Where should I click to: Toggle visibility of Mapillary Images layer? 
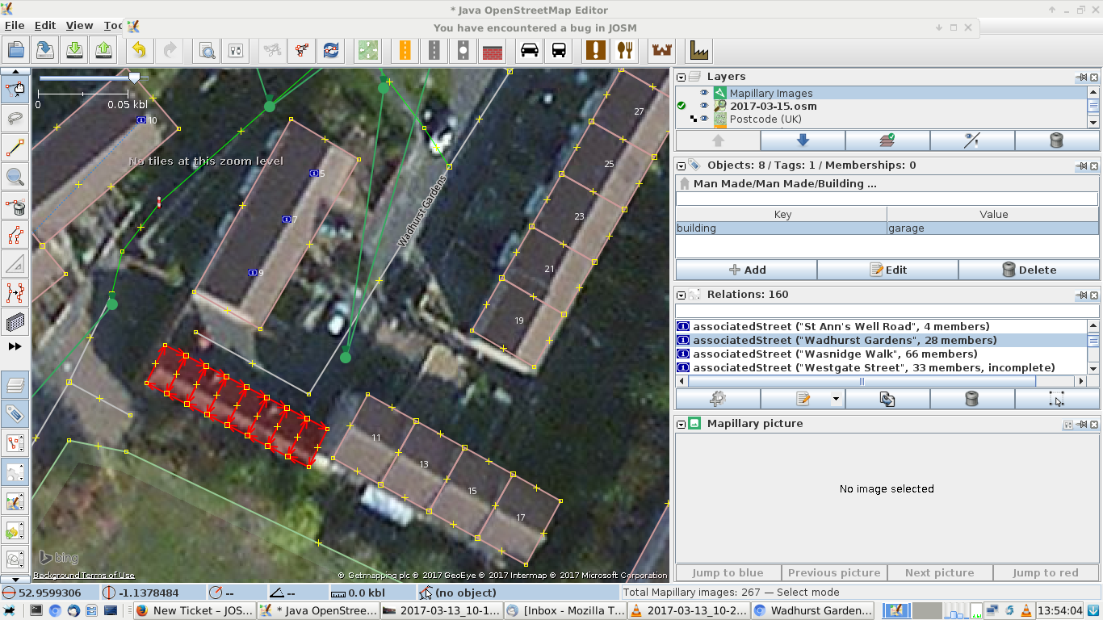click(703, 93)
